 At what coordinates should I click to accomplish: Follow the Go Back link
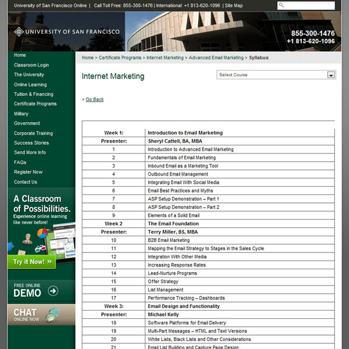point(94,99)
